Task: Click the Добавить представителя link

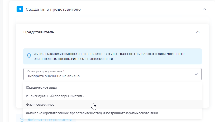Action: pos(50,120)
